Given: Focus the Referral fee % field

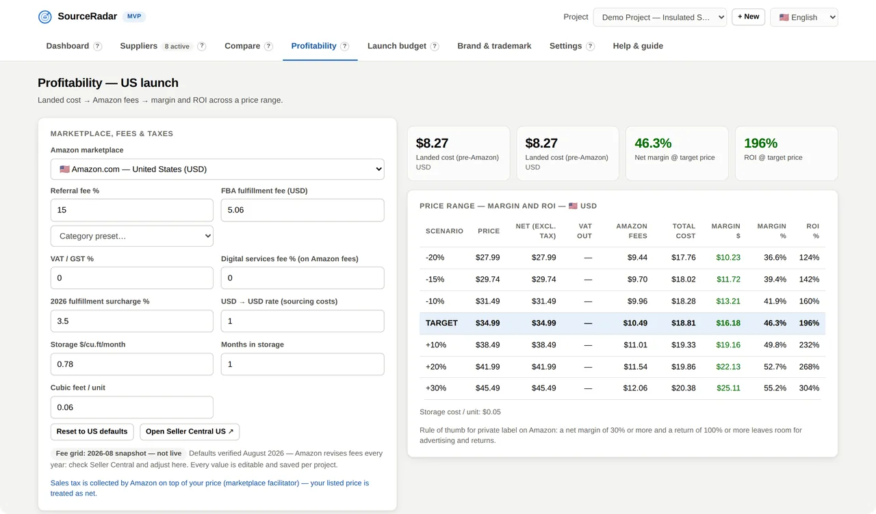Looking at the screenshot, I should pyautogui.click(x=132, y=210).
